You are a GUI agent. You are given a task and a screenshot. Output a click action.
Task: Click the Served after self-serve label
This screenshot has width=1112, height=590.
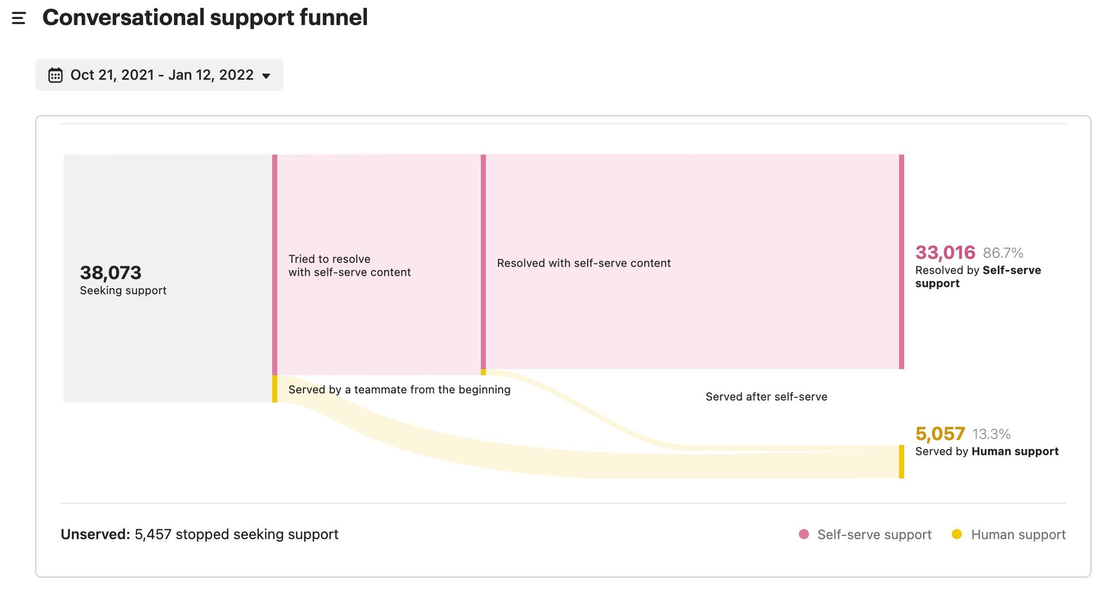tap(766, 397)
